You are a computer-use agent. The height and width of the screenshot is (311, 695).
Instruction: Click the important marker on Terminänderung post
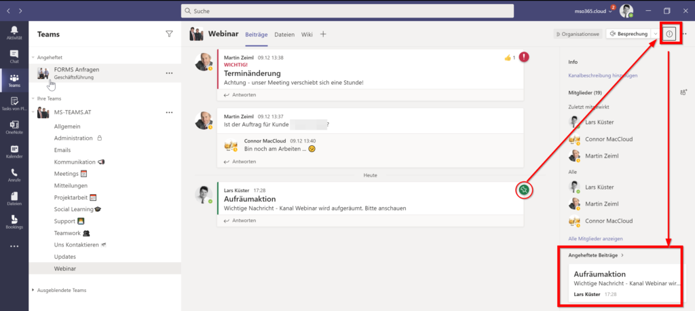pyautogui.click(x=524, y=57)
